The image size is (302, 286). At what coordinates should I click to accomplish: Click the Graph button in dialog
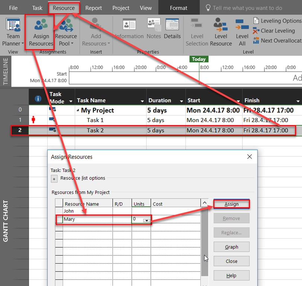click(231, 247)
